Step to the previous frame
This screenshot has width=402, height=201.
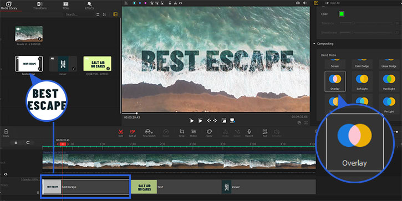209,121
